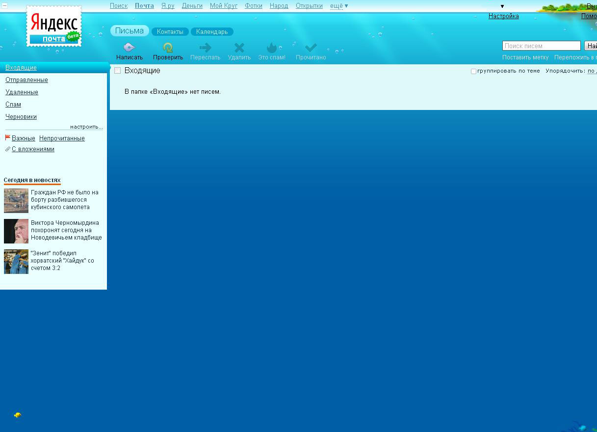Click the Прочитано checkmark icon
Image resolution: width=597 pixels, height=432 pixels.
(311, 48)
